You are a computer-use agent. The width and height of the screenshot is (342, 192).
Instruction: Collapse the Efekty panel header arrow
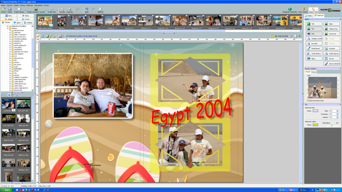[x=340, y=19]
